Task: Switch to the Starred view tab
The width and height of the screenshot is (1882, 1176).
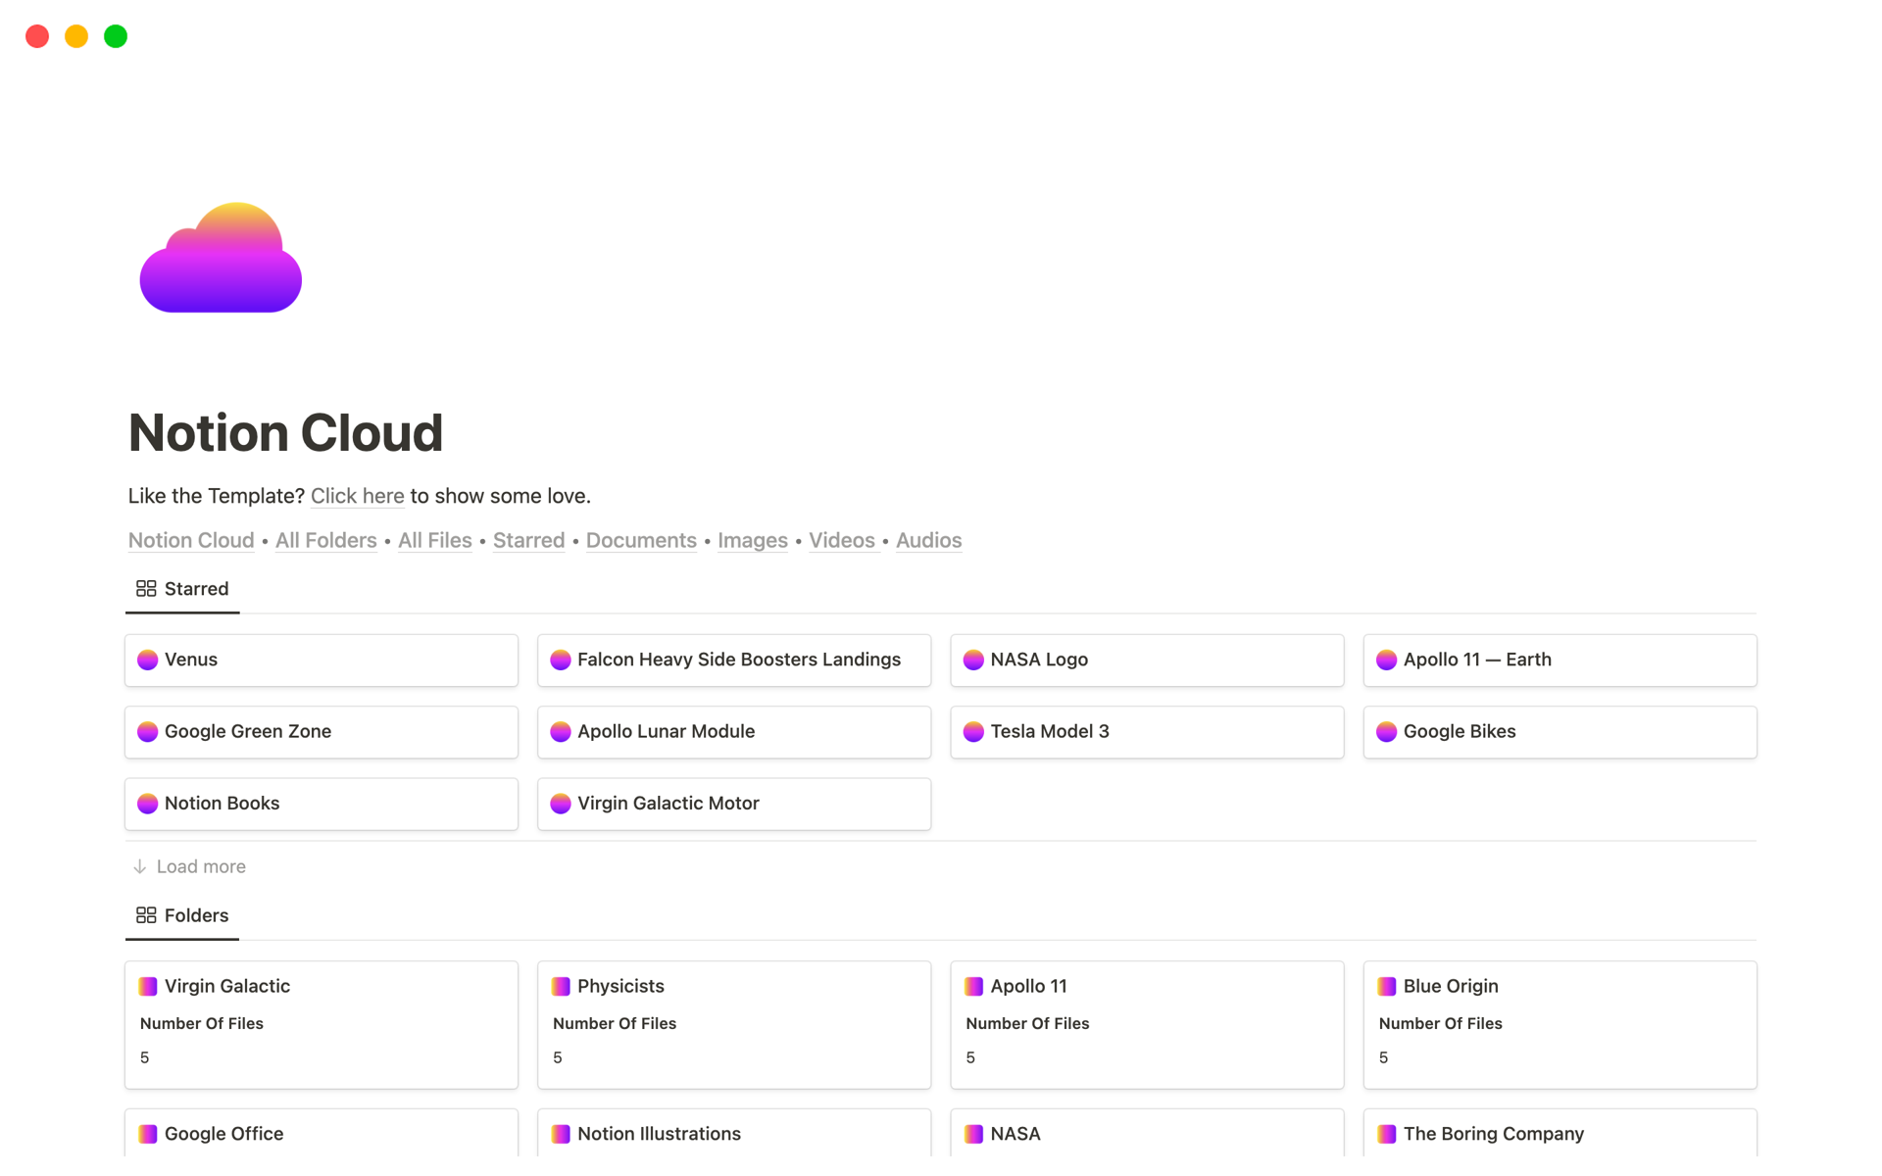Action: (196, 588)
